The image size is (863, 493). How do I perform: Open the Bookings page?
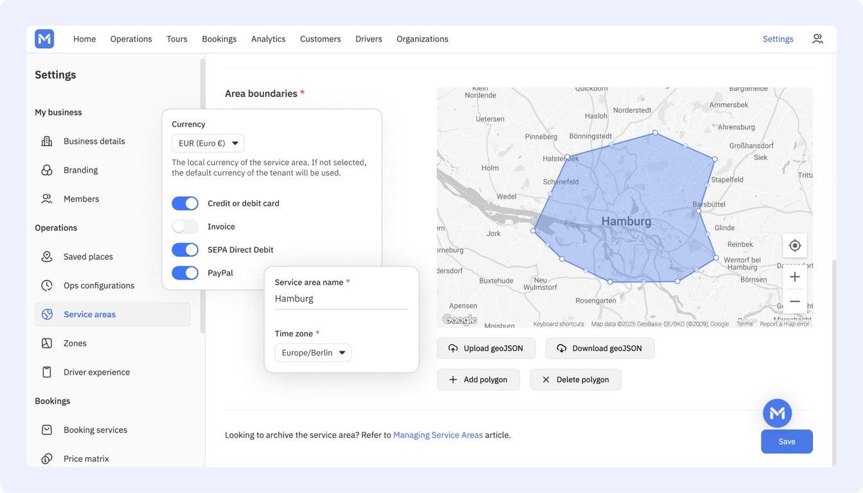[x=219, y=39]
